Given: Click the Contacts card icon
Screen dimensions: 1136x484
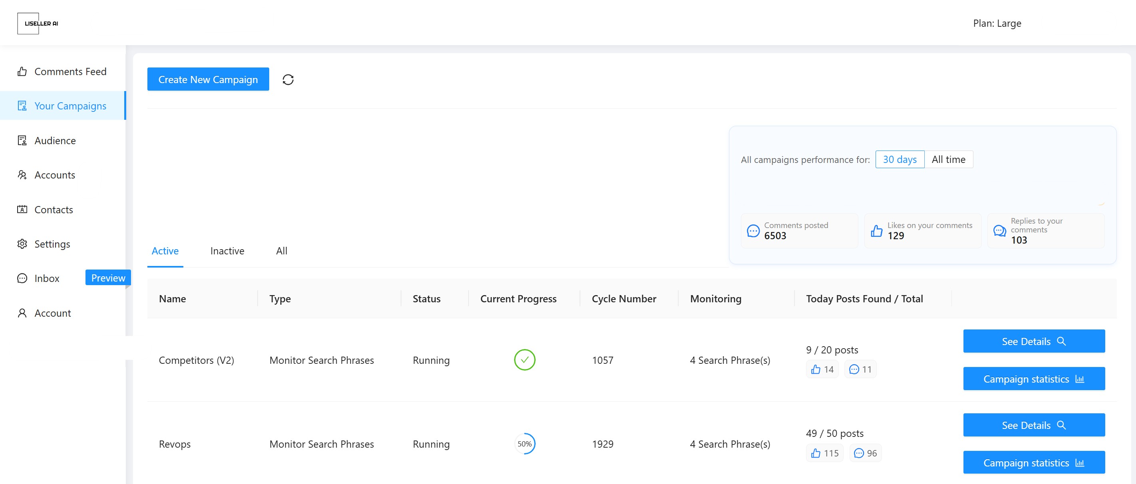Looking at the screenshot, I should click(22, 209).
